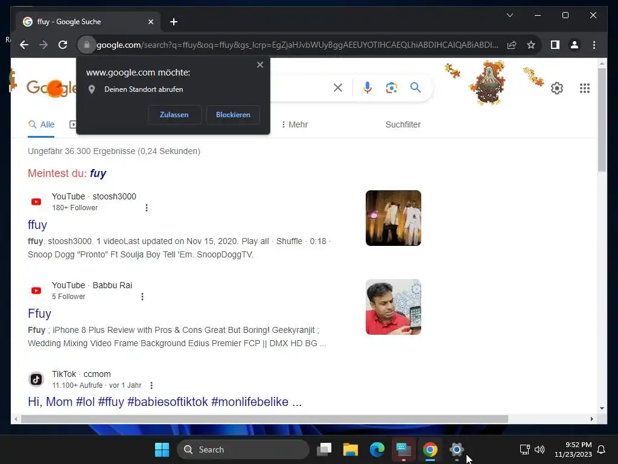Open site info lock icon
The width and height of the screenshot is (618, 464).
click(87, 45)
